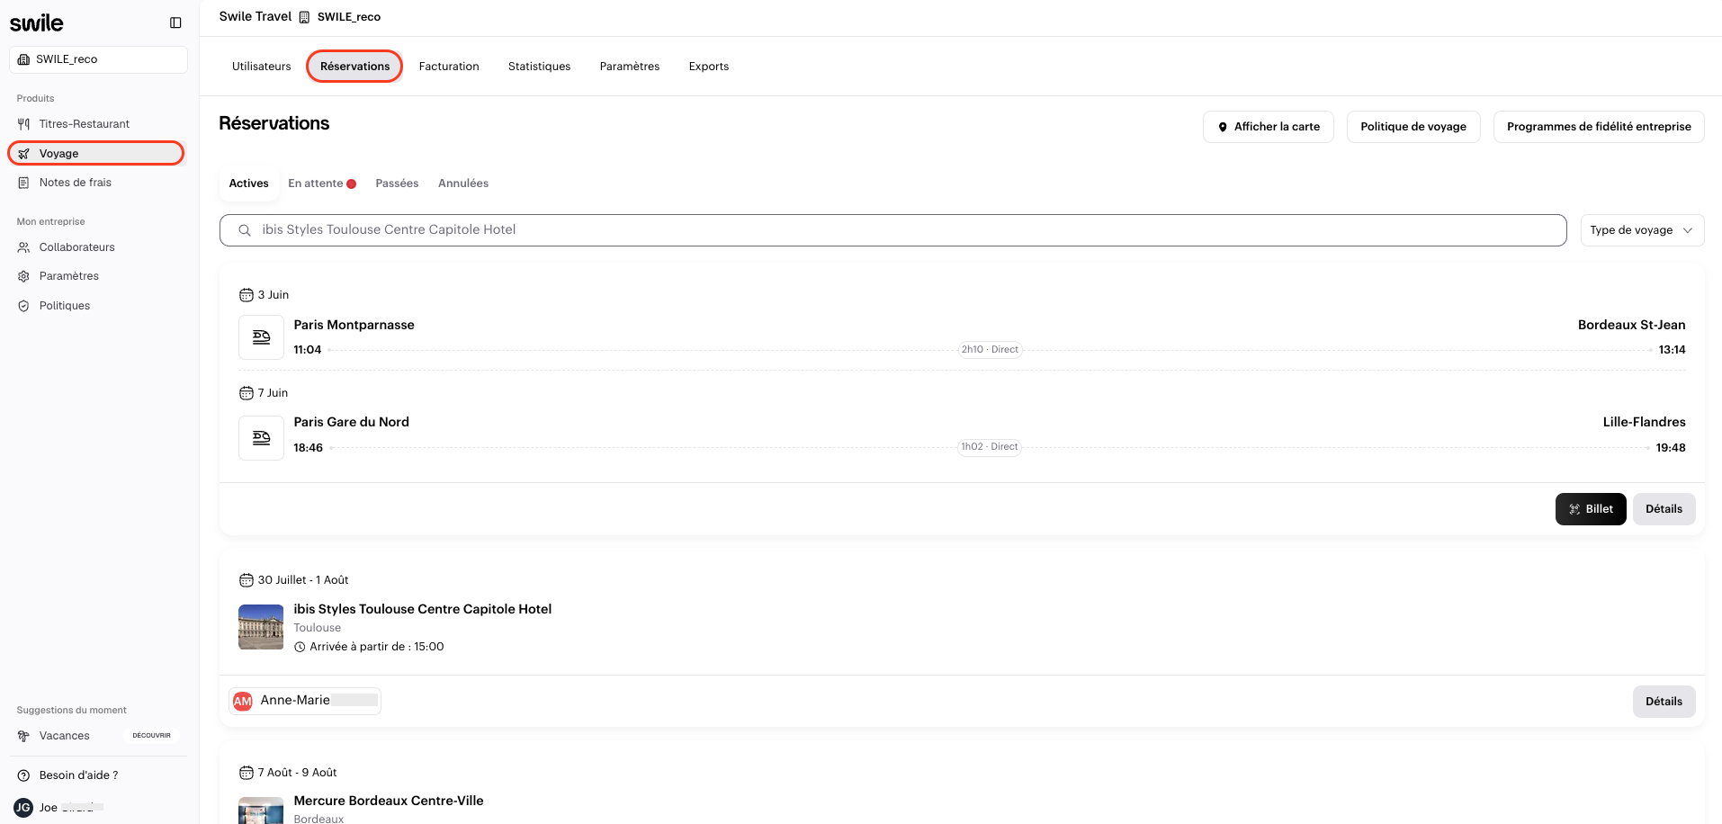This screenshot has height=824, width=1722.
Task: Click the Bordeaux St-Jean destination
Action: pos(1632,325)
